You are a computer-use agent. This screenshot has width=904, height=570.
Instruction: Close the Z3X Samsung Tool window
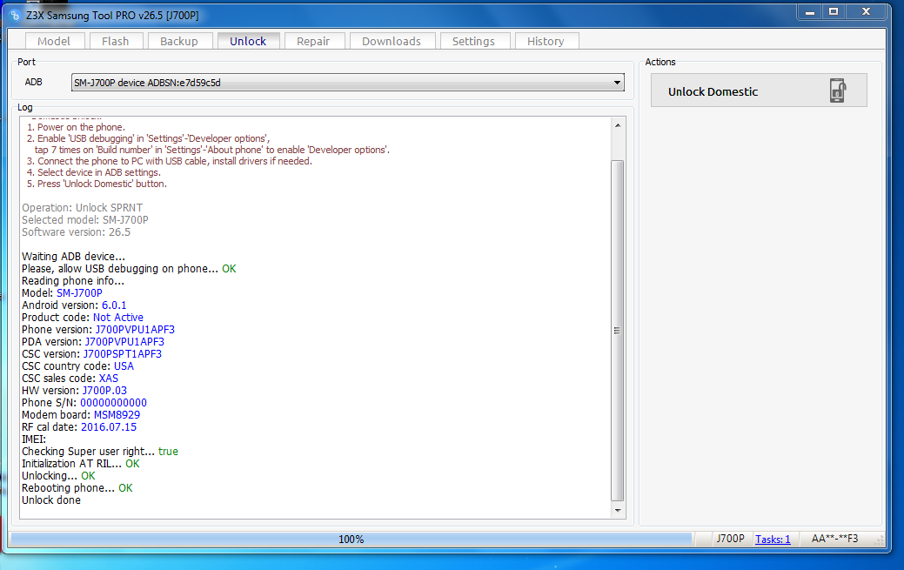(866, 12)
